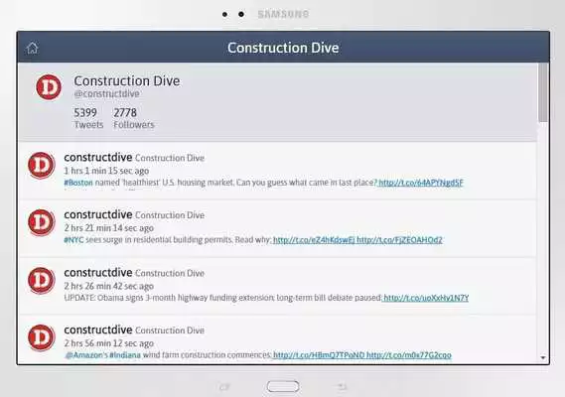The width and height of the screenshot is (565, 397).
Task: Tap avatar beside the Obama highway tweet
Action: click(42, 280)
